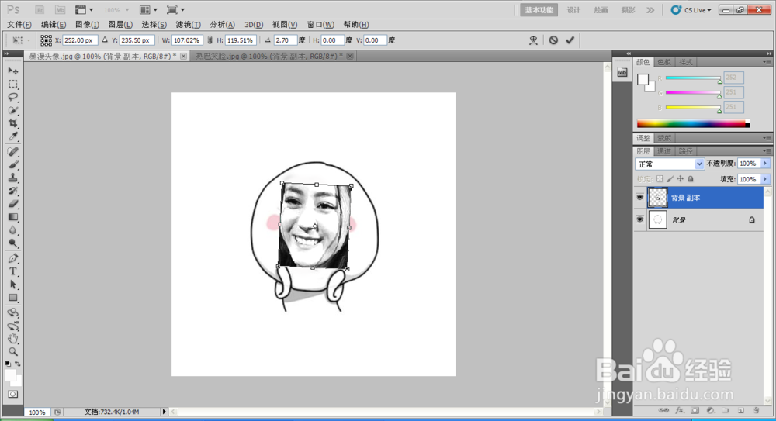Toggle the maintain aspect ratio link
The height and width of the screenshot is (421, 776).
(210, 40)
